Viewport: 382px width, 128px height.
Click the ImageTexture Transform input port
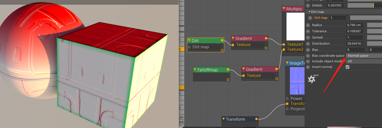(287, 104)
